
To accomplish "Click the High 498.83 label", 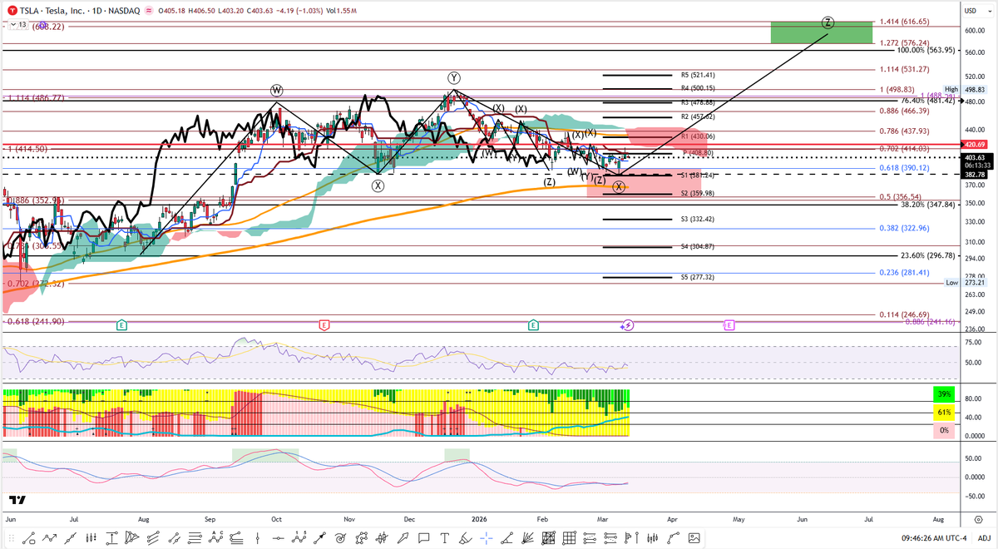I will [965, 89].
